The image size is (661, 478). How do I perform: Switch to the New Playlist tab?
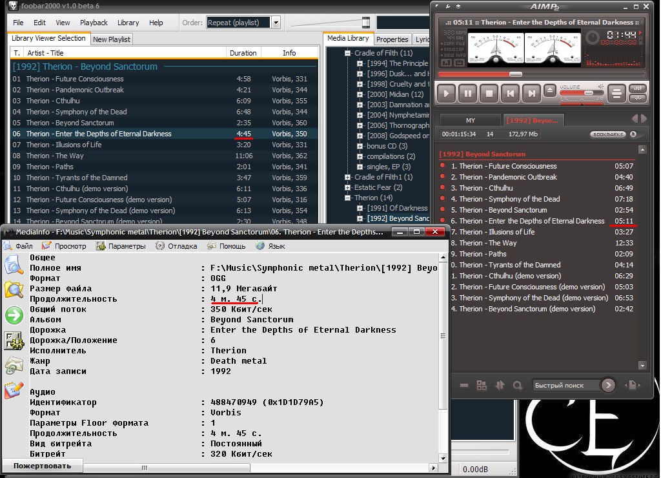click(x=112, y=39)
